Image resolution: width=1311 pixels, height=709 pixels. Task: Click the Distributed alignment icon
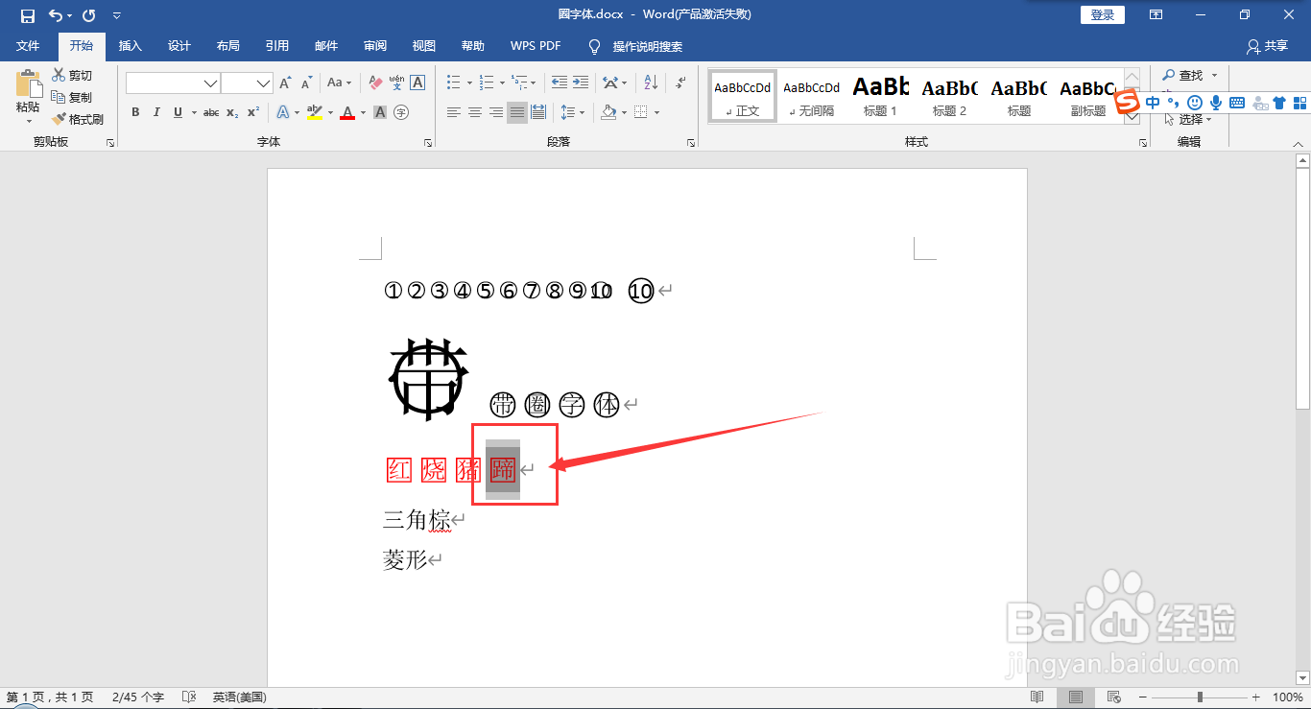538,112
